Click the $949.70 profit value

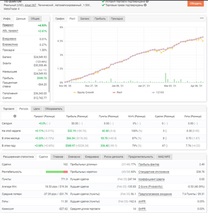click(42, 78)
